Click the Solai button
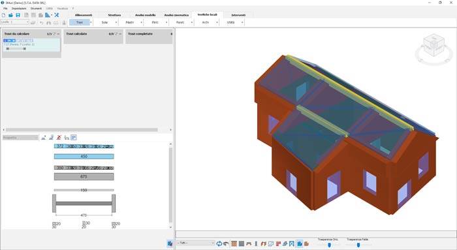 (104, 22)
